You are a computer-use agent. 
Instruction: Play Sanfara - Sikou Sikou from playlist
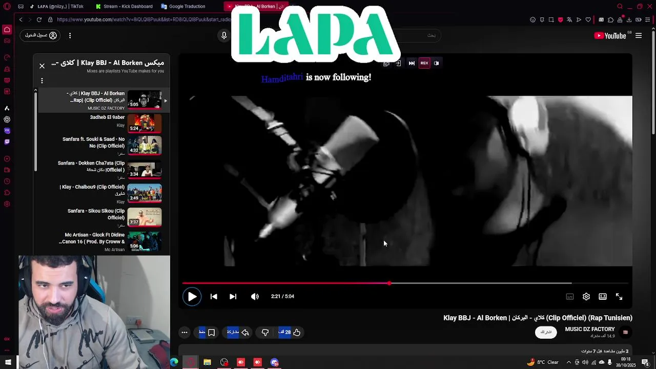pyautogui.click(x=105, y=217)
